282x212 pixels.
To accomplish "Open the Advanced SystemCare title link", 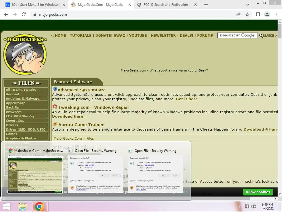I will (82, 90).
